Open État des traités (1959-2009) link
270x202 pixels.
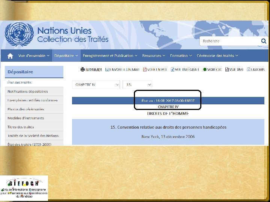[x=34, y=144]
